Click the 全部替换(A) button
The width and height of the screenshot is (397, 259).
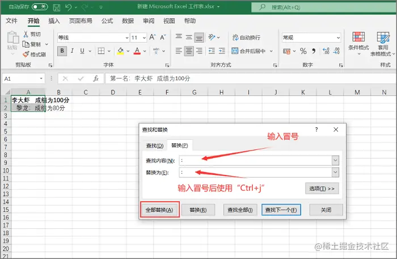[x=159, y=210]
